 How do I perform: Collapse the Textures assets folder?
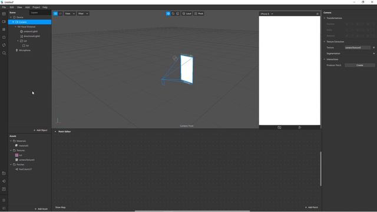click(x=11, y=150)
